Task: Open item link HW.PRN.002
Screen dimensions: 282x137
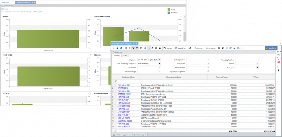Action: pos(123,88)
